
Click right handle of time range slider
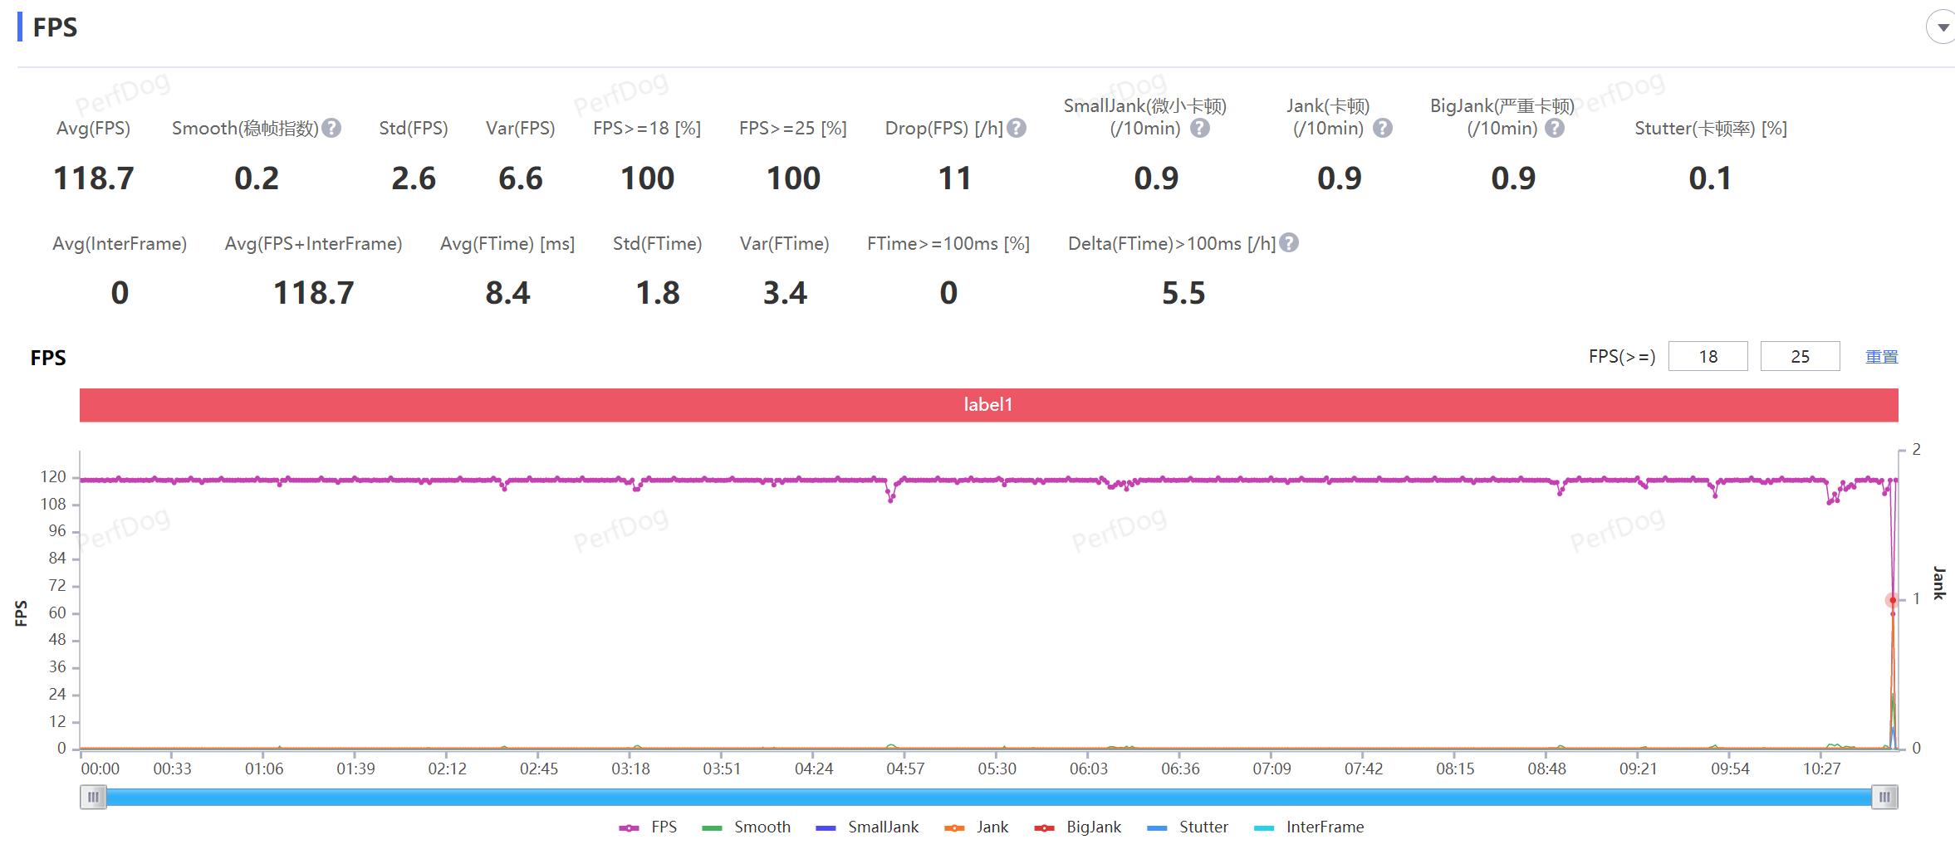[1884, 798]
